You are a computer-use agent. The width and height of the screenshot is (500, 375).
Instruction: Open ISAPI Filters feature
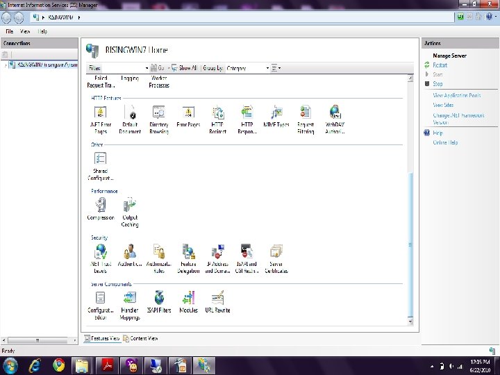tap(159, 302)
